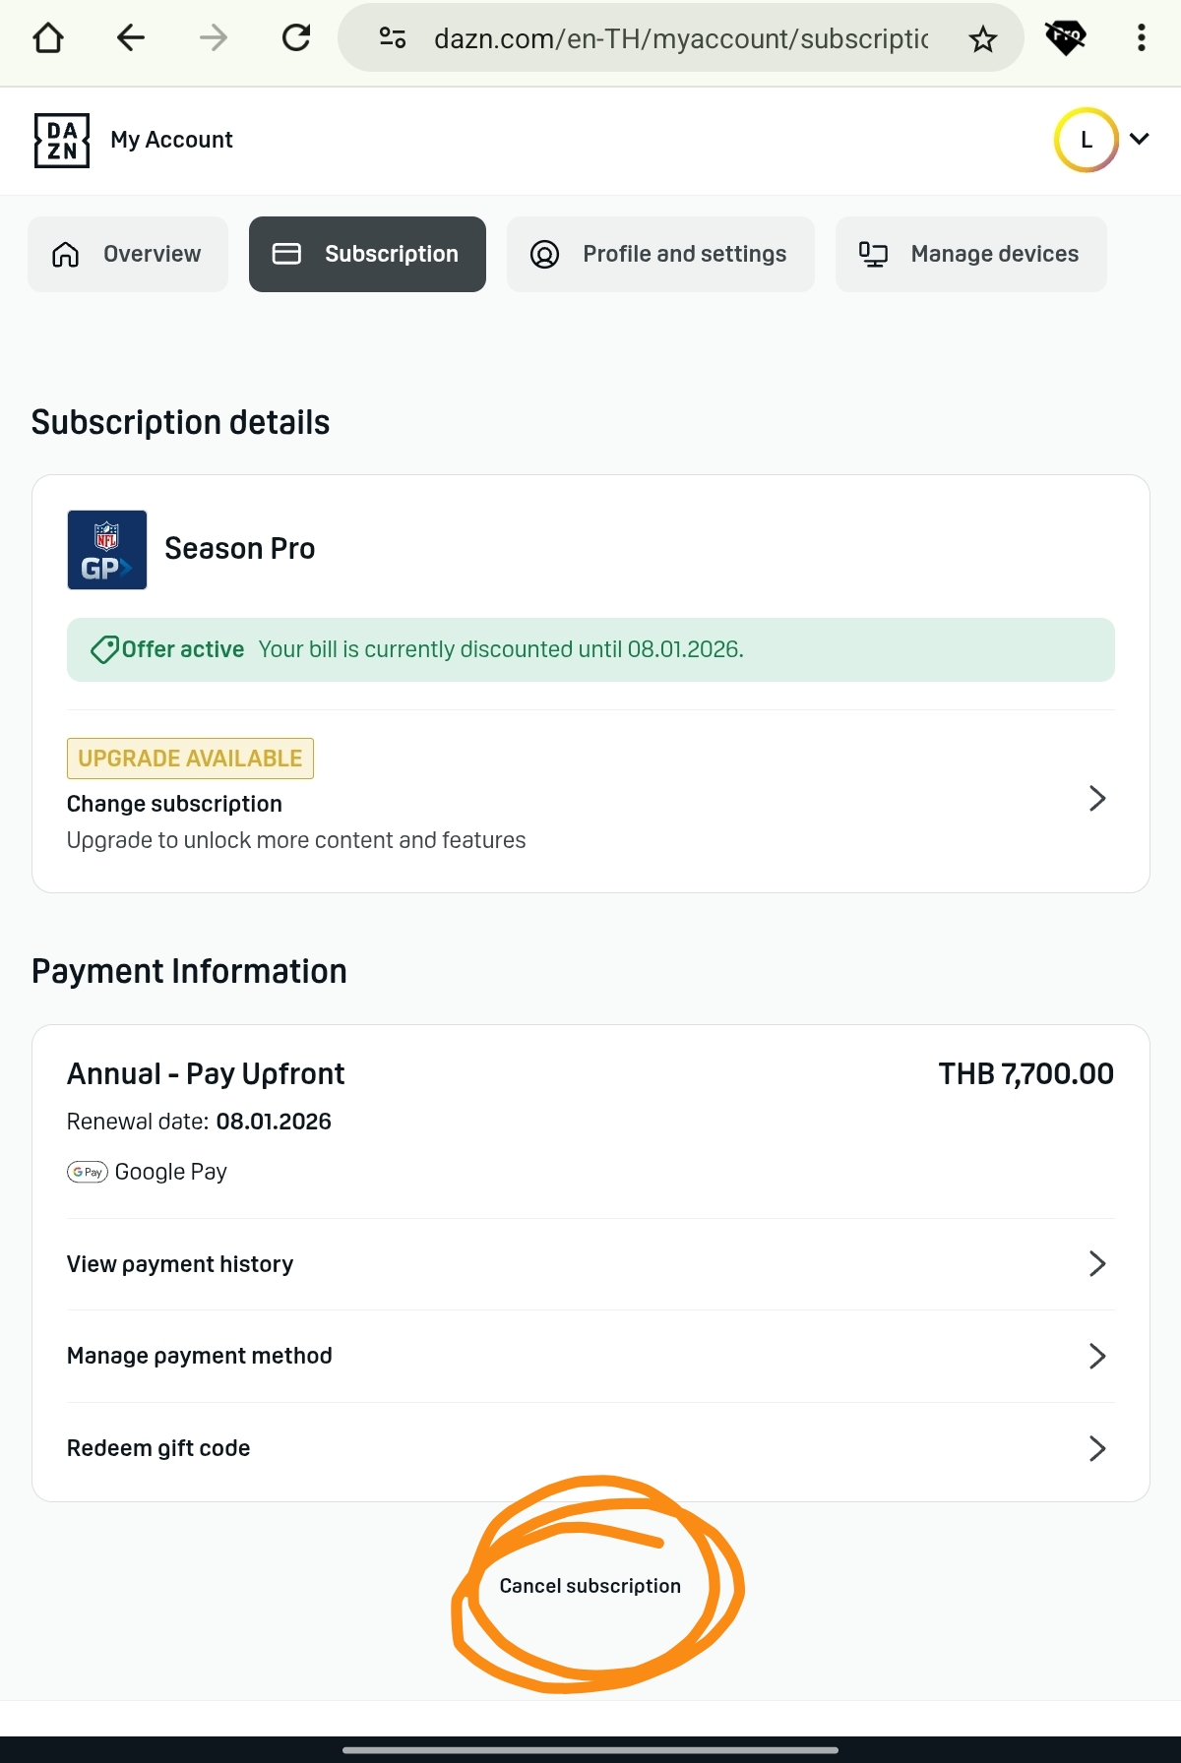Image resolution: width=1181 pixels, height=1763 pixels.
Task: Reload the page with refresh icon
Action: point(296,38)
